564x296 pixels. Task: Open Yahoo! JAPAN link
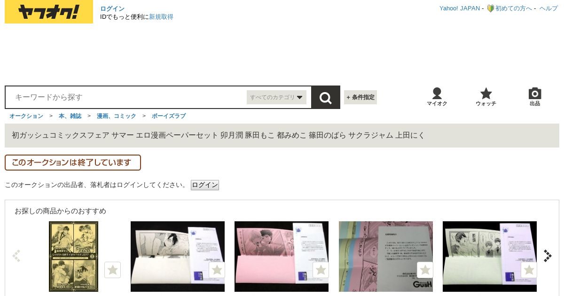tap(460, 8)
